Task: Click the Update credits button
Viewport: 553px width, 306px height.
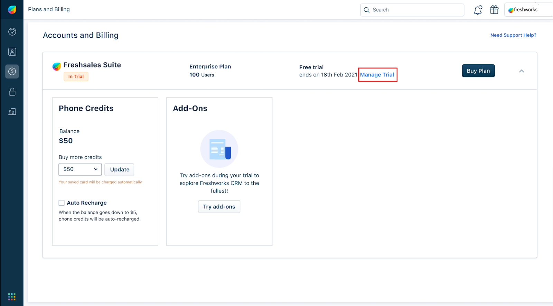Action: [119, 169]
